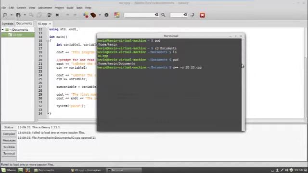Viewport: 308px width, 173px height.
Task: Click 'using std::endl;' code line
Action: [x=64, y=29]
